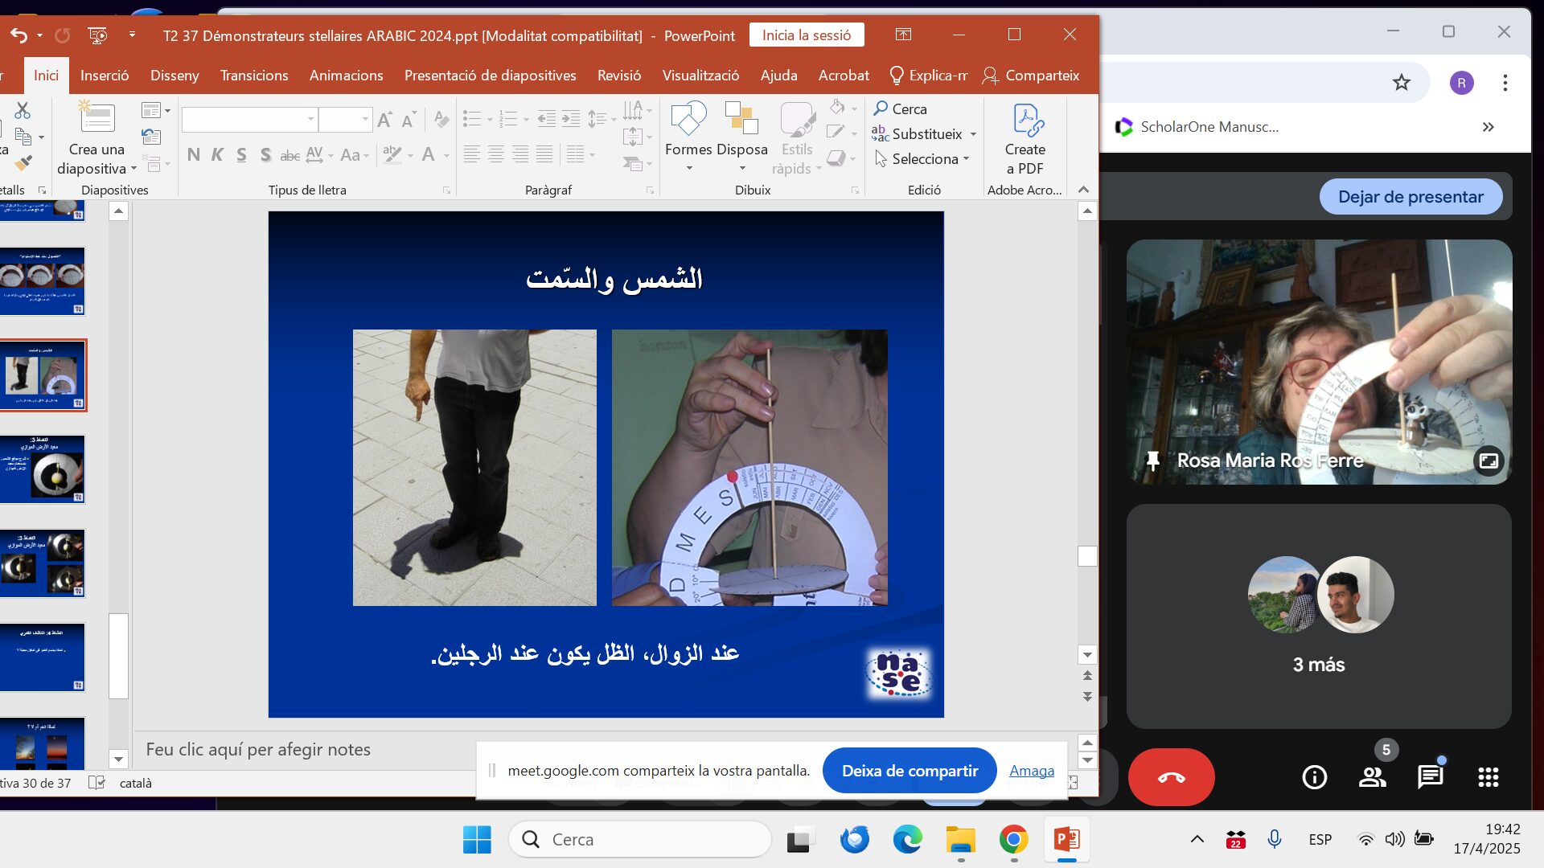The height and width of the screenshot is (868, 1544).
Task: Decrease the list indent level
Action: pos(547,120)
